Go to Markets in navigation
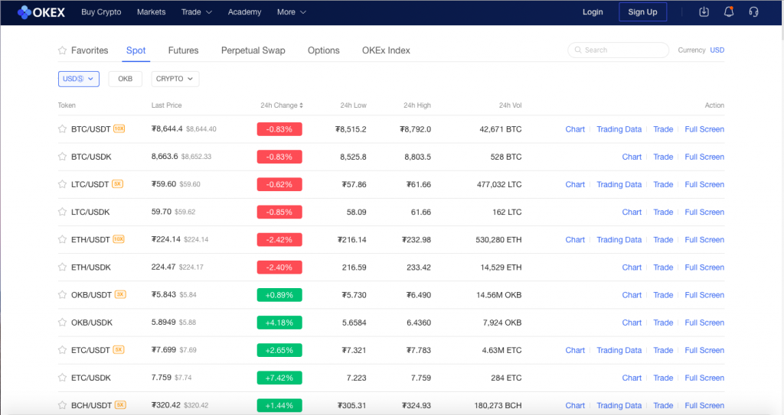 (151, 12)
